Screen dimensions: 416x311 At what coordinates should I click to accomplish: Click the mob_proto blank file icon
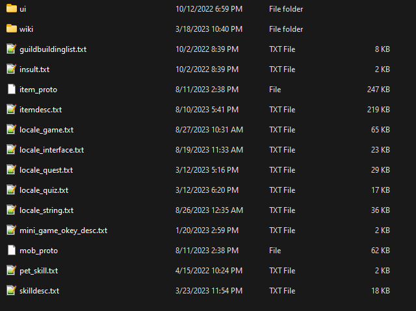click(11, 251)
